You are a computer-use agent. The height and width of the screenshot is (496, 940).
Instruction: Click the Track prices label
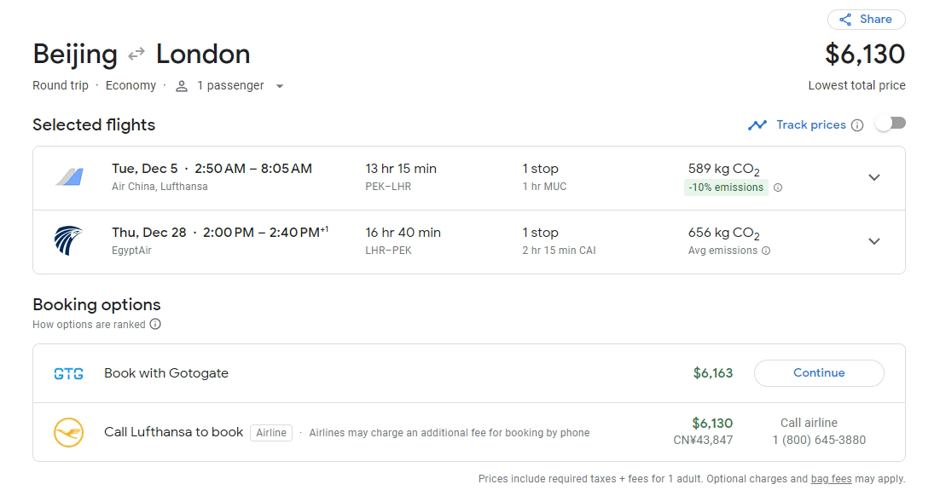tap(811, 124)
